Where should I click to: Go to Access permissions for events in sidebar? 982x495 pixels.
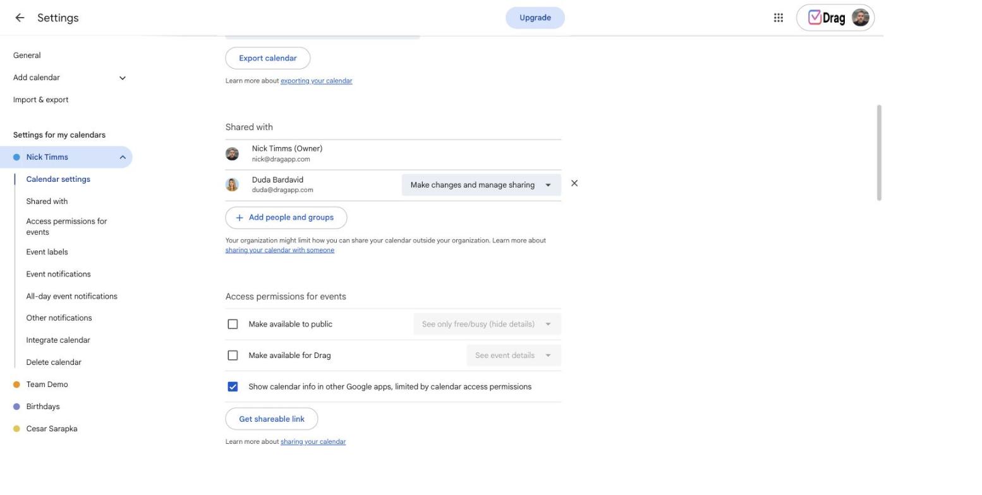coord(66,227)
